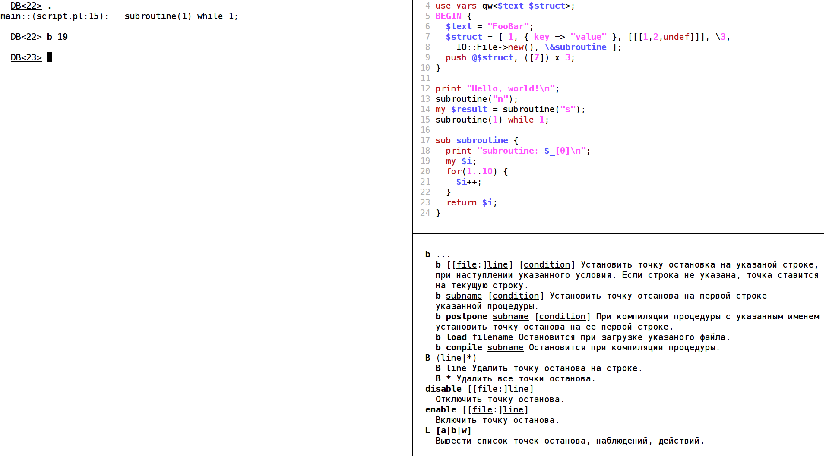Click the DB<23> debugger prompt
The image size is (829, 466).
click(x=26, y=57)
